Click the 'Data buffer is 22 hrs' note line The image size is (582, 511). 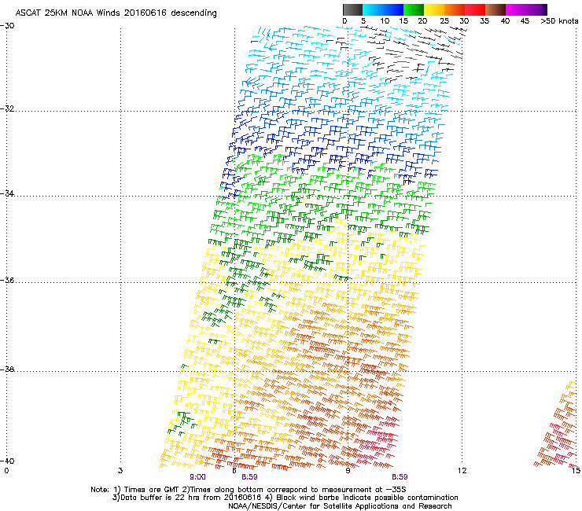285,498
